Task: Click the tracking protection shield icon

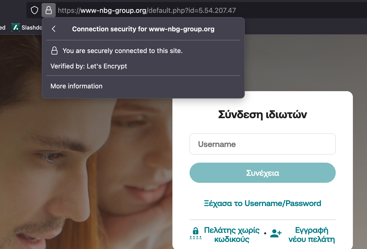Action: (x=35, y=10)
